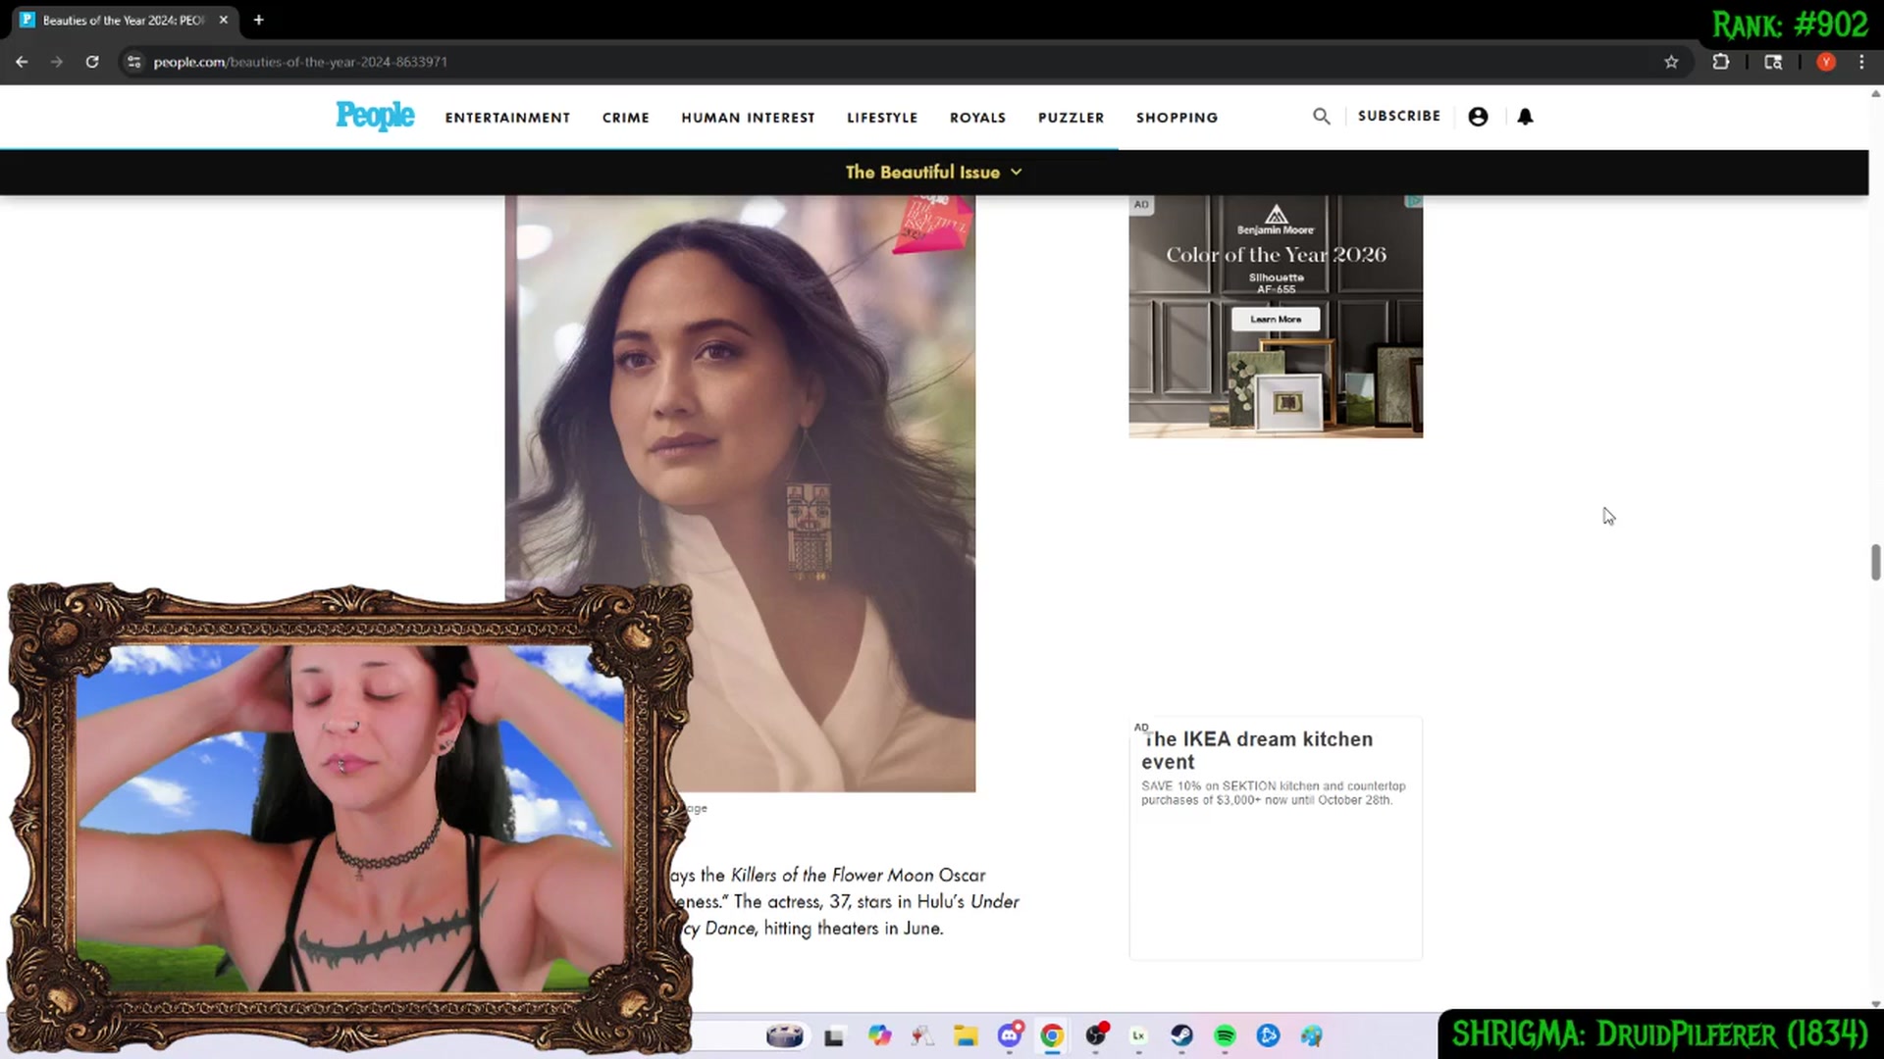Open Copilot from the taskbar

click(880, 1035)
